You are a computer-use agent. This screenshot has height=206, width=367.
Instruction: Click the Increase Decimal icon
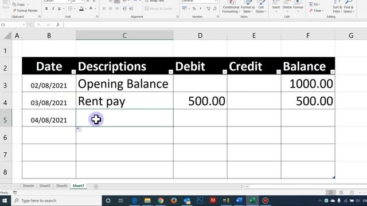[x=208, y=9]
